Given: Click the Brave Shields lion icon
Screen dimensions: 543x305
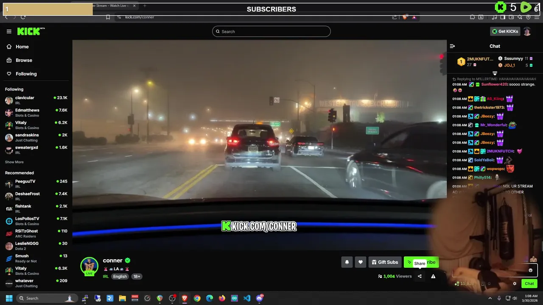Looking at the screenshot, I should (405, 17).
